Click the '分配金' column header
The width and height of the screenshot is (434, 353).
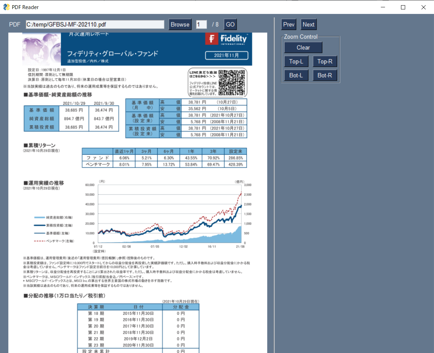coord(181,307)
